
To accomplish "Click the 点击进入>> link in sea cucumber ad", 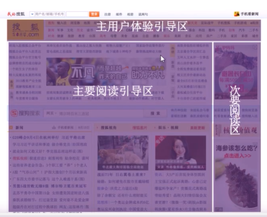I will pyautogui.click(x=238, y=156).
